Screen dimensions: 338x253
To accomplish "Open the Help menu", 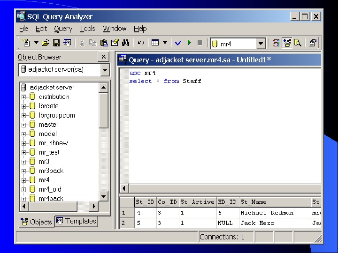I will pyautogui.click(x=140, y=29).
